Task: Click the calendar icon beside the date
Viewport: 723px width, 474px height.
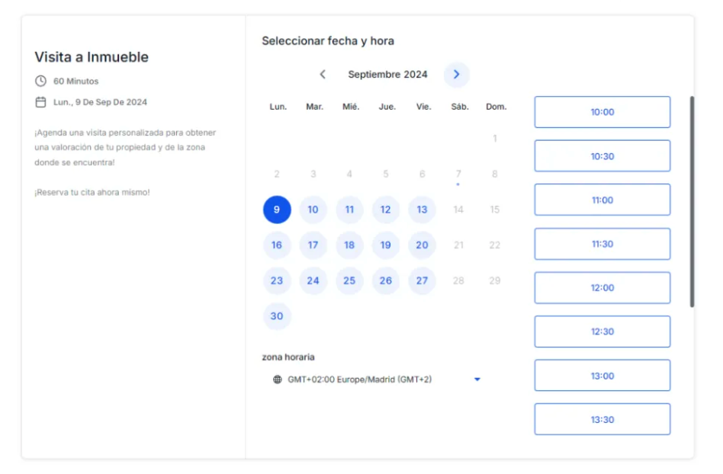Action: (x=40, y=102)
